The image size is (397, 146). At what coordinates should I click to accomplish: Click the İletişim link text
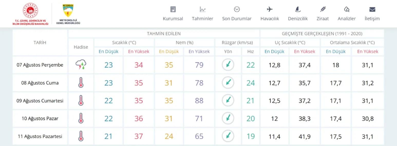(372, 19)
